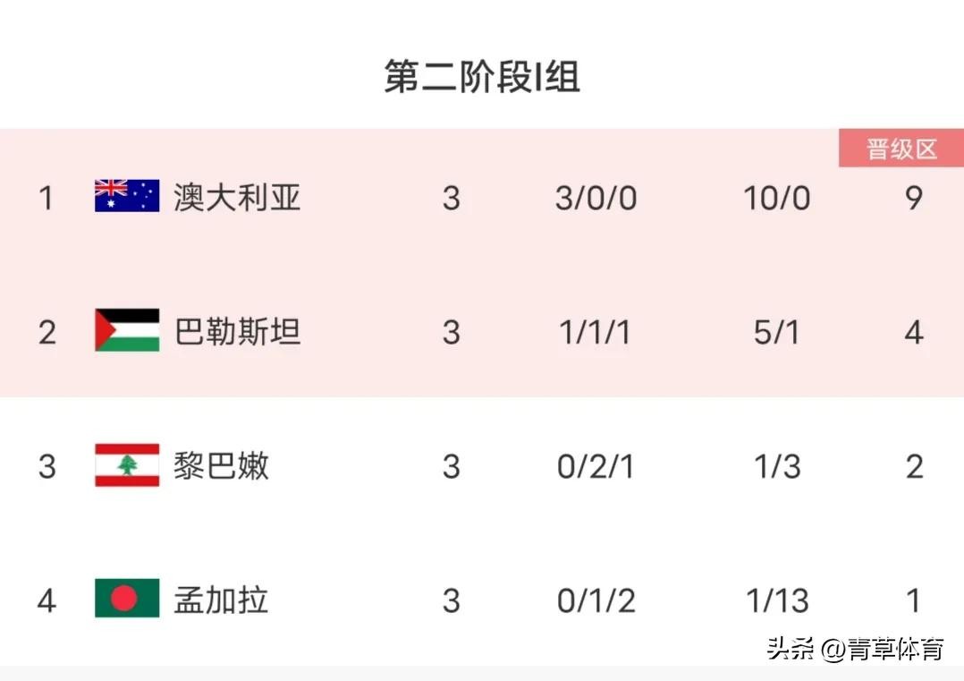964x681 pixels.
Task: Click Palestine's 1/1/1 record
Action: [596, 333]
